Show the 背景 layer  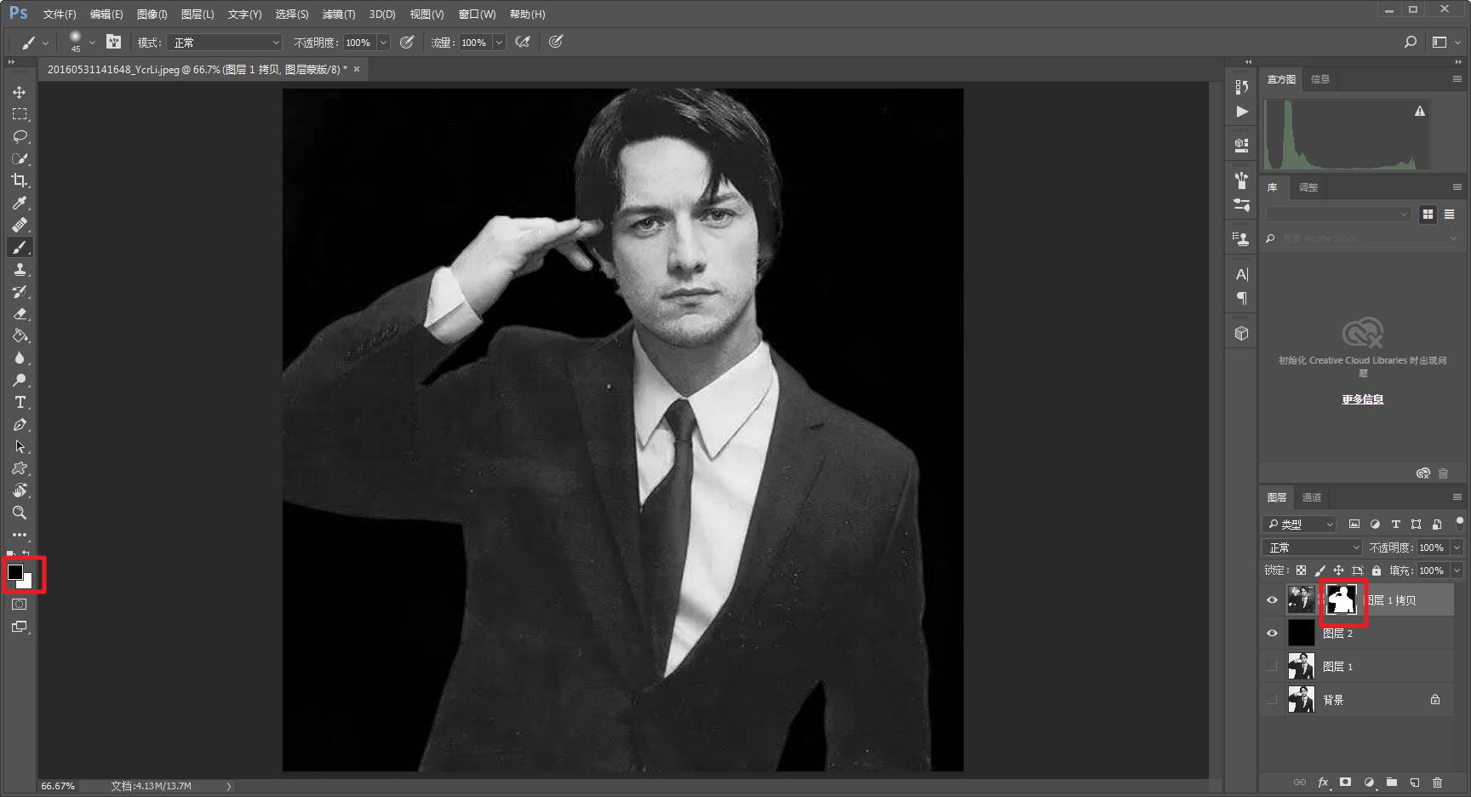1272,700
